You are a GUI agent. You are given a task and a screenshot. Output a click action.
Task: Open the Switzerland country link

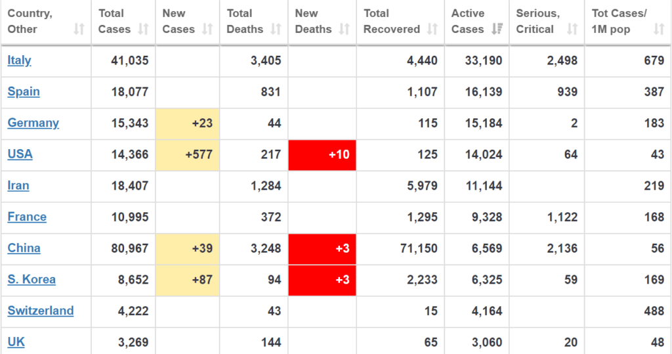tap(41, 311)
